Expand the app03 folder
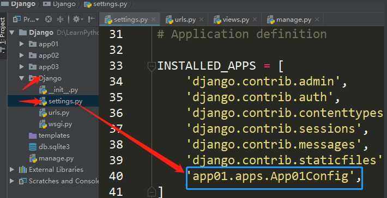 pos(22,67)
